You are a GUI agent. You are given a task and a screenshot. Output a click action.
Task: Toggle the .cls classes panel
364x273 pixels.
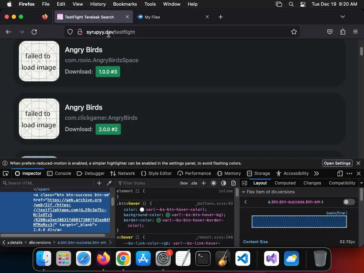click(194, 183)
